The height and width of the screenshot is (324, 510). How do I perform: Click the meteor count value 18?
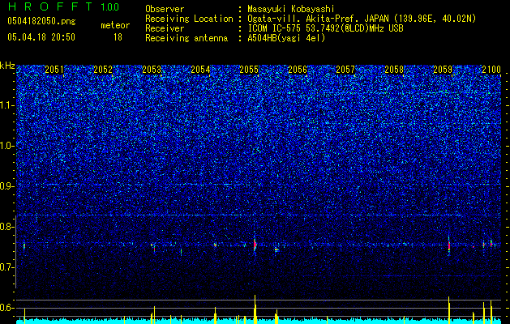[x=118, y=37]
